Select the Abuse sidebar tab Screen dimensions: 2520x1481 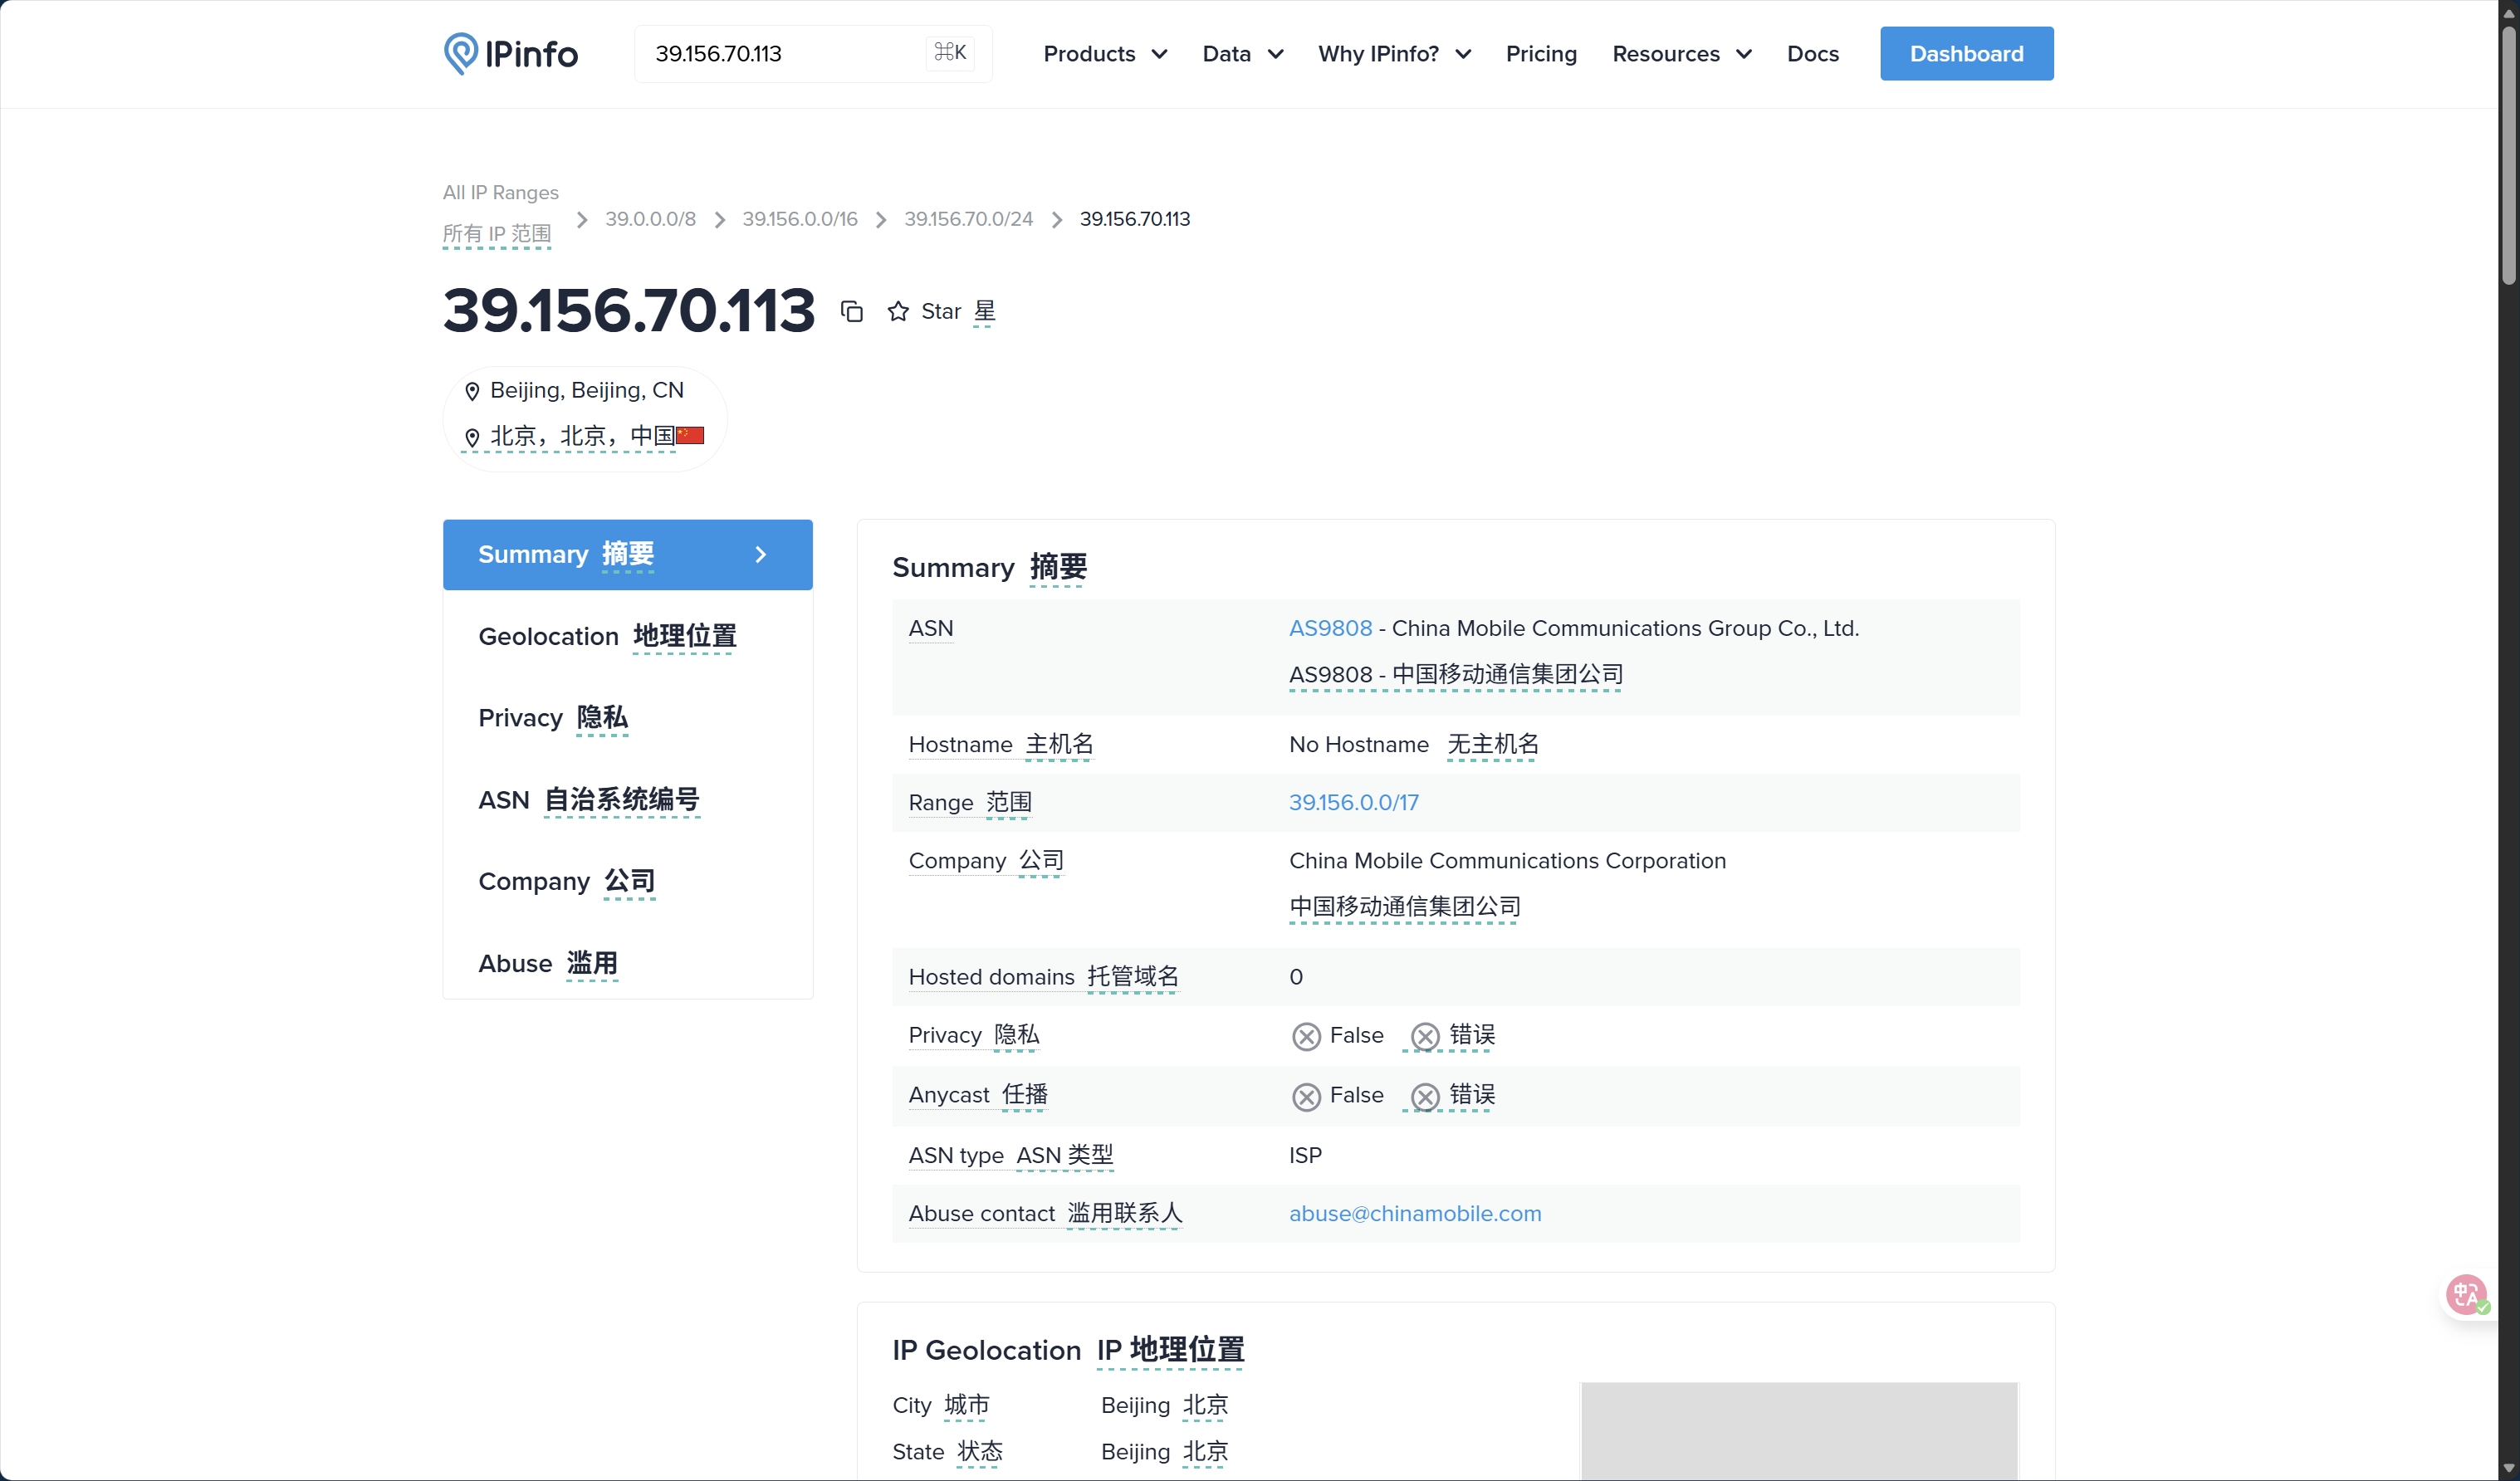click(547, 963)
